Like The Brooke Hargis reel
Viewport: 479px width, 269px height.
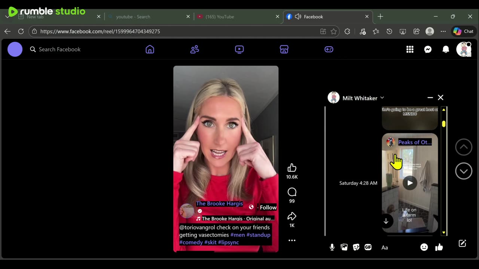coord(292,168)
